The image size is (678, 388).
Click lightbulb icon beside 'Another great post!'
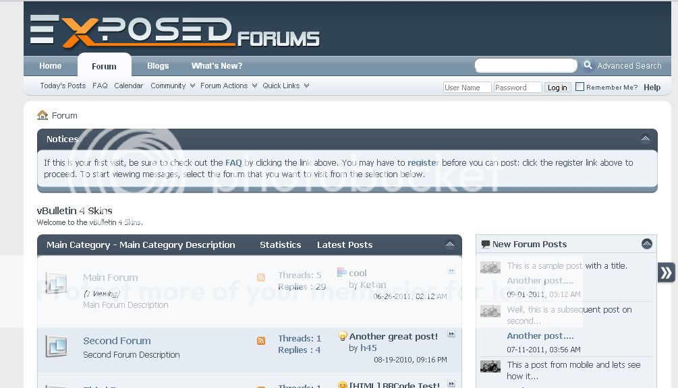(x=343, y=335)
